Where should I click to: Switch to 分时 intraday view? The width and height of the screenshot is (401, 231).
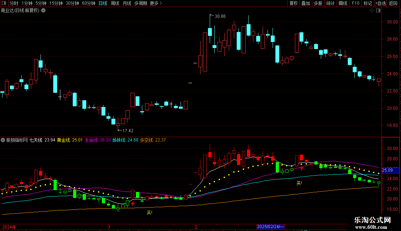(x=14, y=3)
